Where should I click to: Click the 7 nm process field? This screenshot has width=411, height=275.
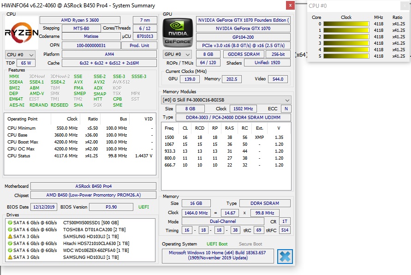point(145,20)
